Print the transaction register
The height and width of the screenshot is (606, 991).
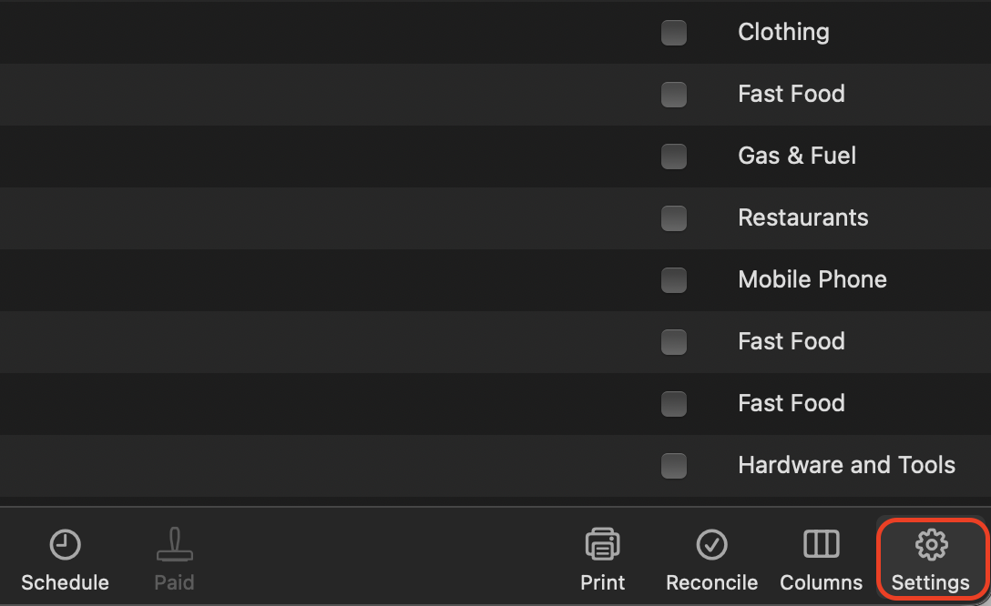602,545
